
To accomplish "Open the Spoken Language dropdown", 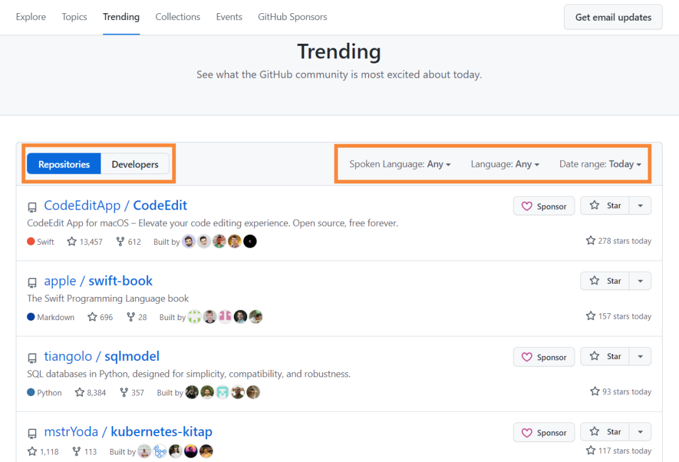I will click(x=399, y=164).
